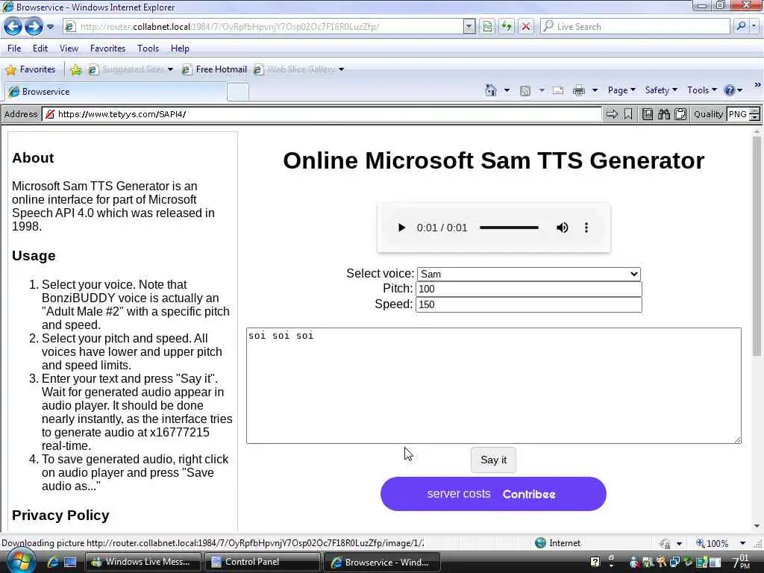Open the Help menu
Image resolution: width=764 pixels, height=573 pixels.
pyautogui.click(x=180, y=48)
